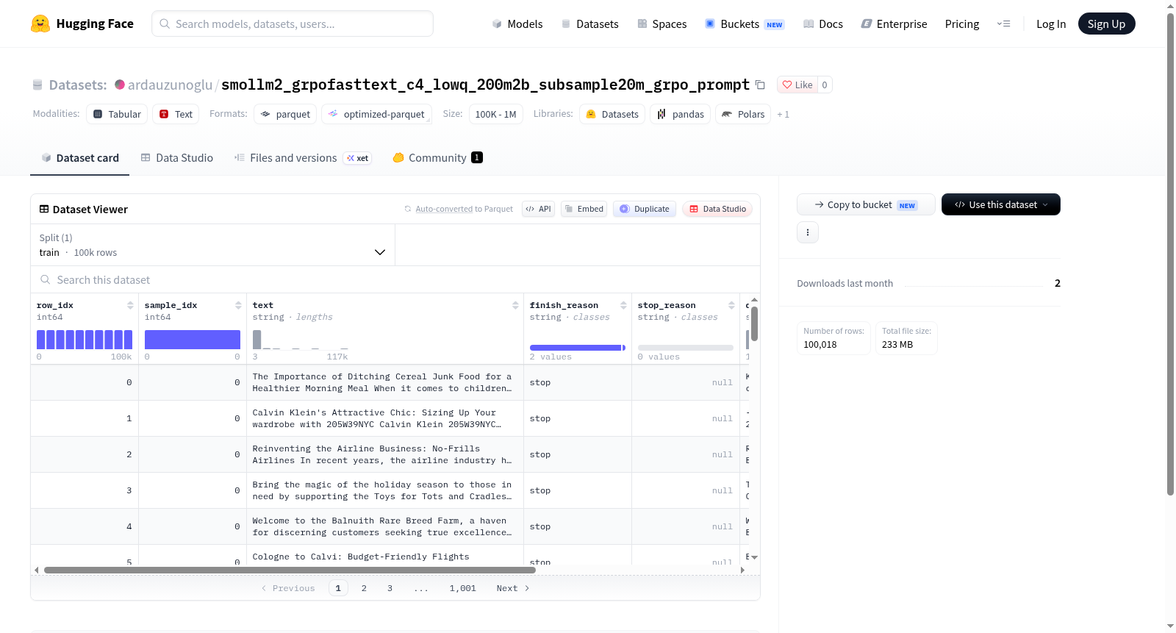Click the Log In link
Image resolution: width=1176 pixels, height=633 pixels.
click(1051, 24)
